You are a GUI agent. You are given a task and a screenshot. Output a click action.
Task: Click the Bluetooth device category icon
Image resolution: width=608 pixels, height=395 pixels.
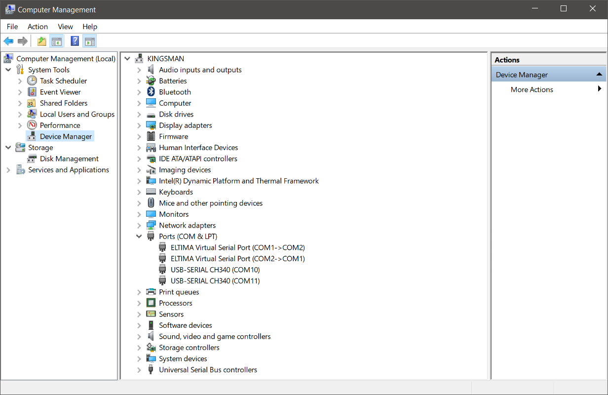point(151,92)
